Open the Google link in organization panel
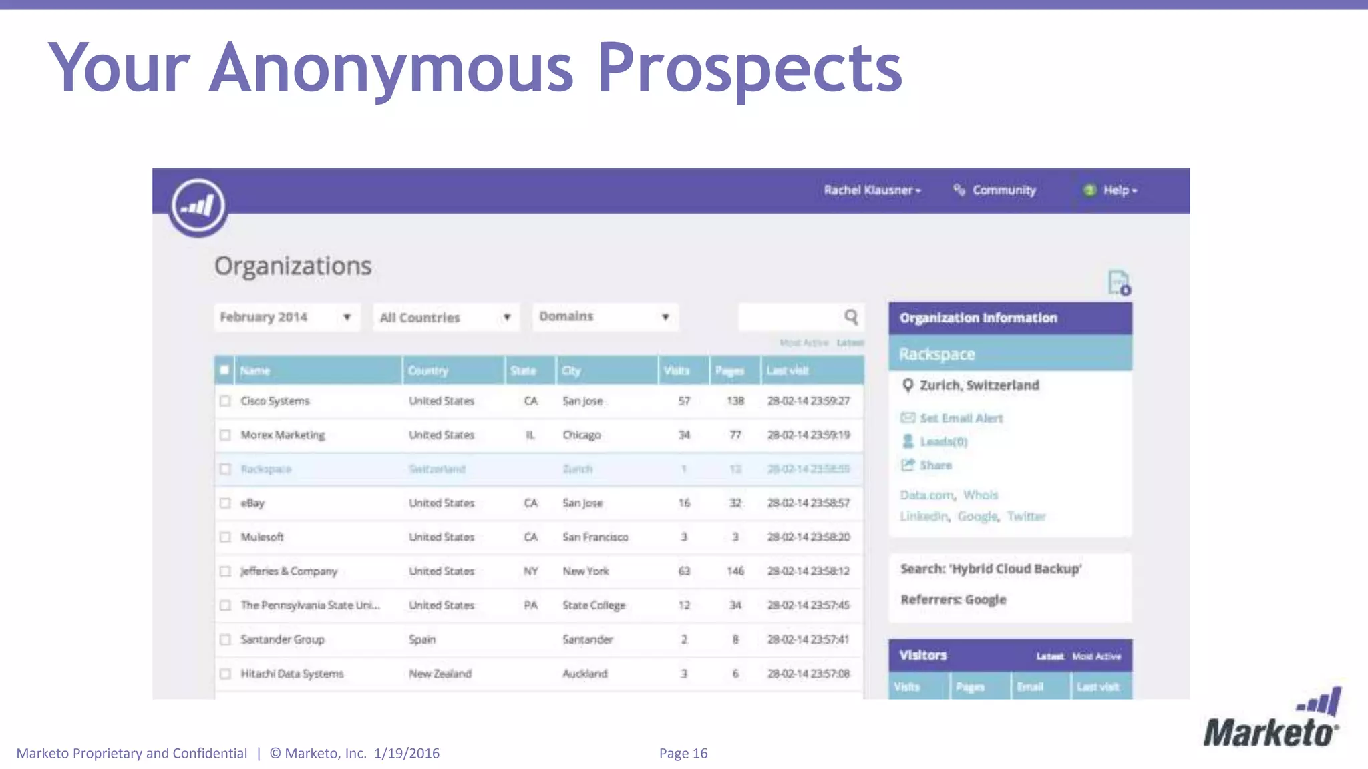This screenshot has width=1368, height=769. pos(977,516)
